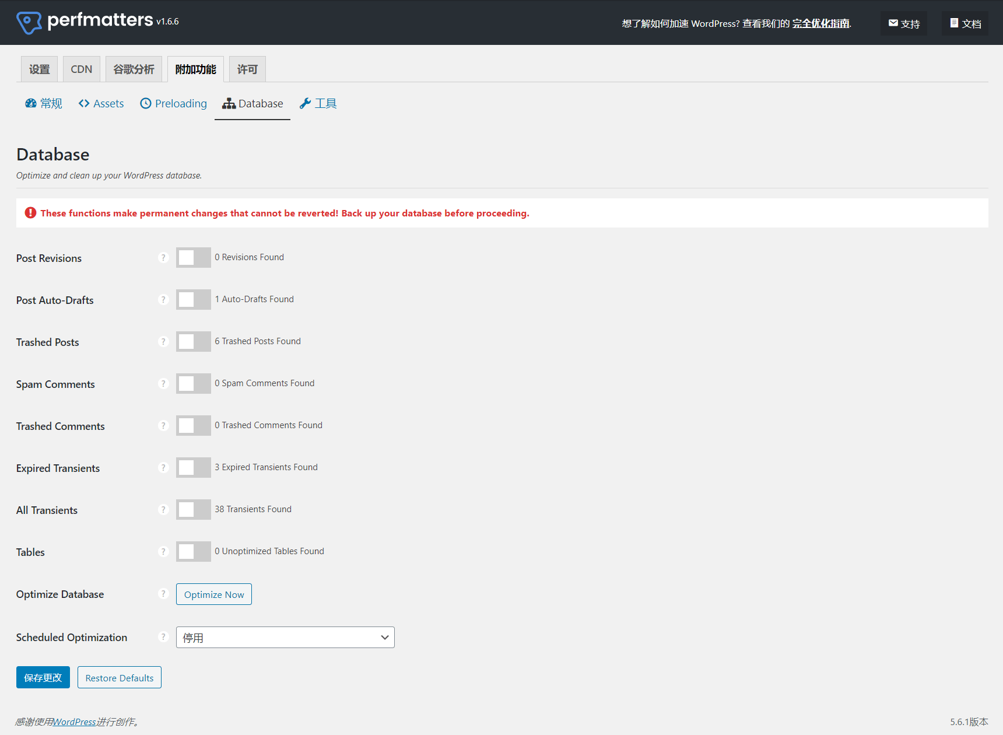Toggle the Post Auto-Drafts switch

pos(194,299)
